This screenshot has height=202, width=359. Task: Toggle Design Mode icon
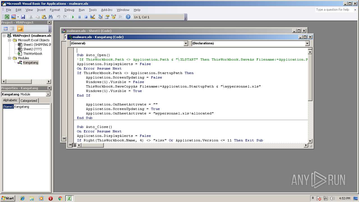(x=93, y=17)
